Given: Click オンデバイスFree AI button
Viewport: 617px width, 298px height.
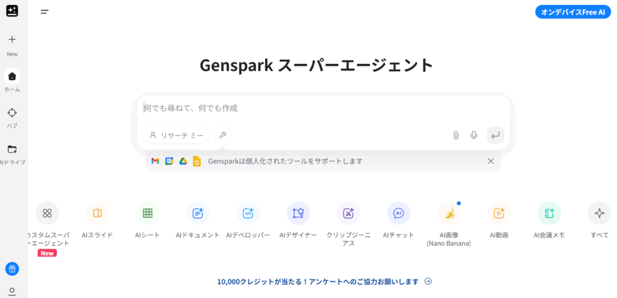Looking at the screenshot, I should pyautogui.click(x=573, y=12).
